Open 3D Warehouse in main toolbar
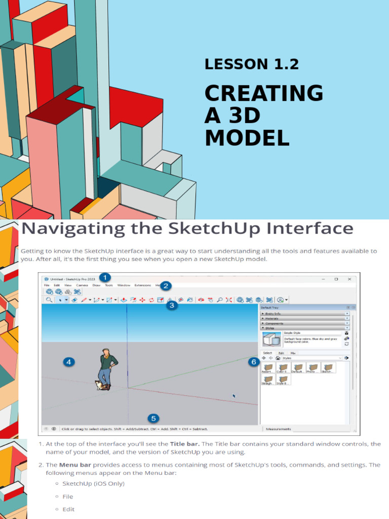 tap(240, 300)
